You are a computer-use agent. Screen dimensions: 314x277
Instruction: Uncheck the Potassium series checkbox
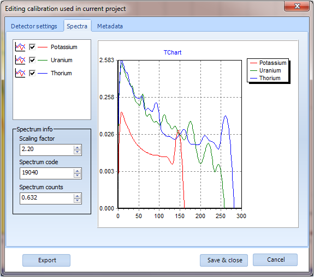click(x=32, y=47)
